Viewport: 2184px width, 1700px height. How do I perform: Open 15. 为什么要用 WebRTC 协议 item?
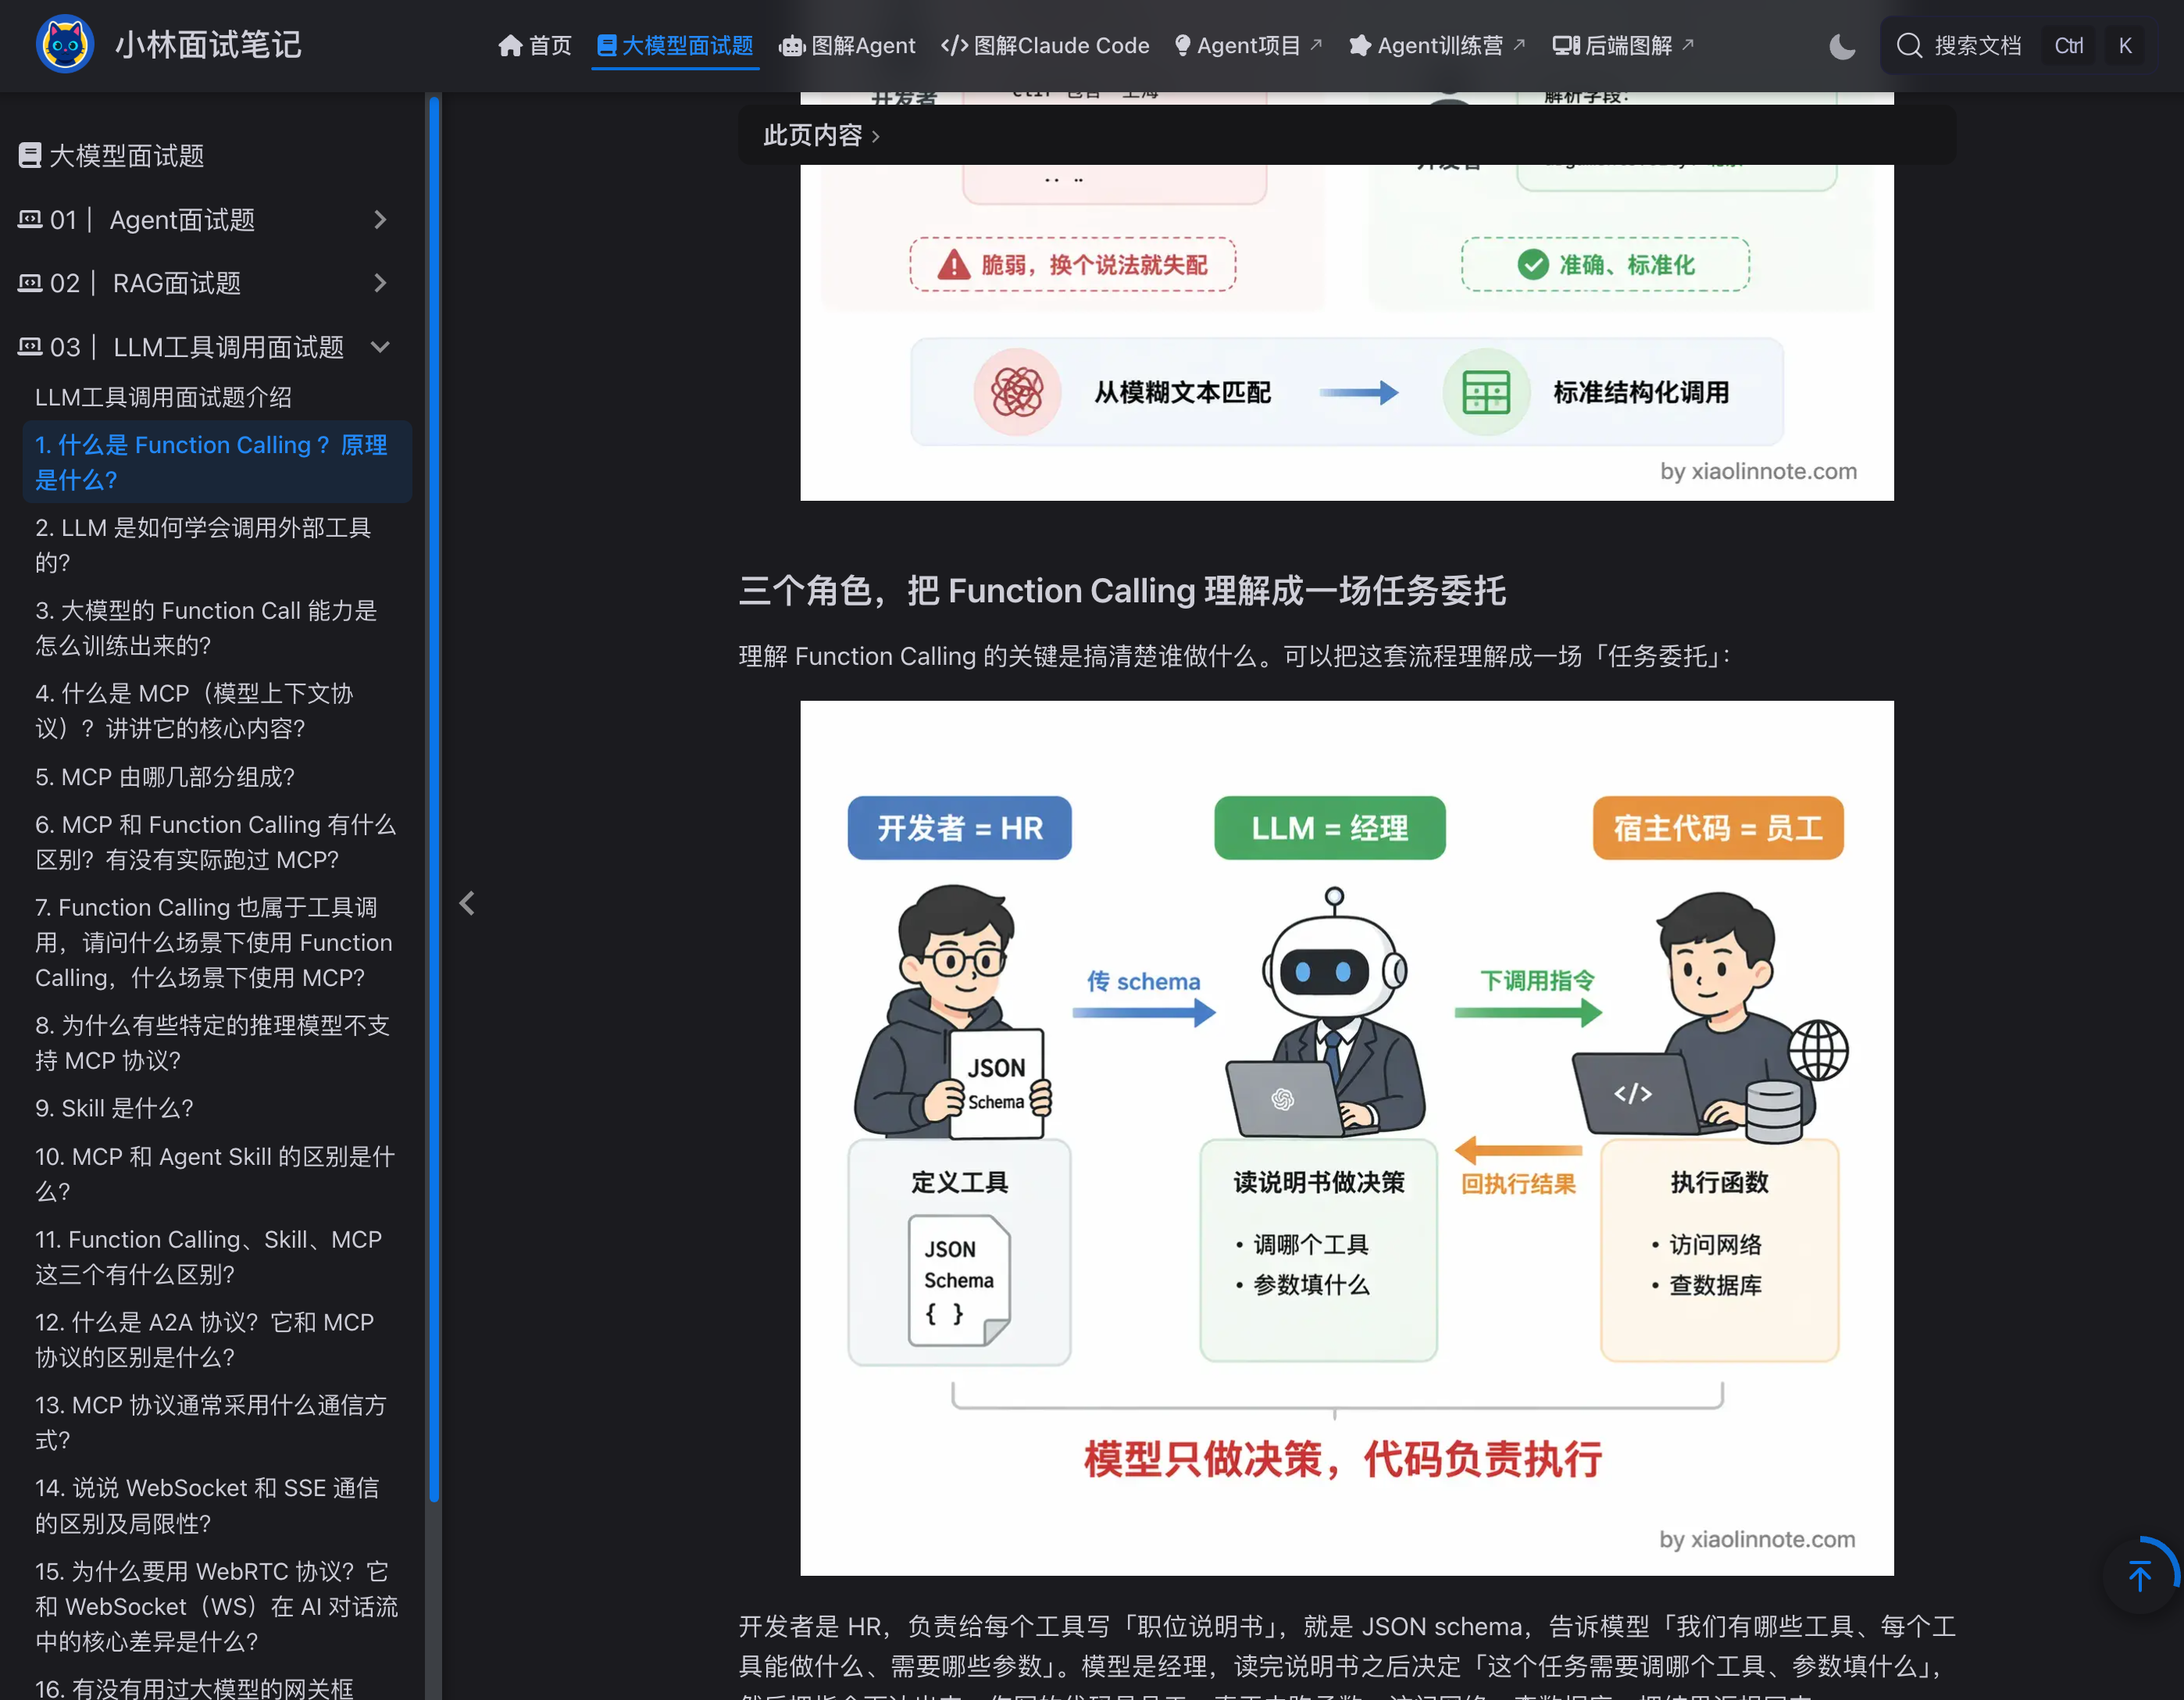217,1607
